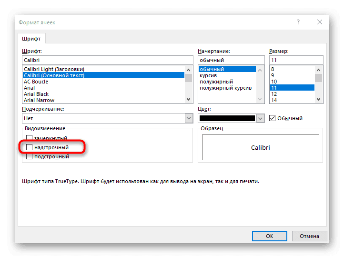The height and width of the screenshot is (258, 344).
Task: Confirm with the OK button
Action: tap(269, 236)
